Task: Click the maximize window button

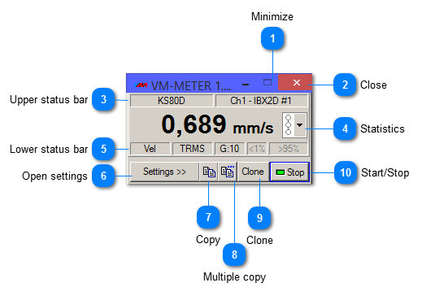Action: point(268,82)
